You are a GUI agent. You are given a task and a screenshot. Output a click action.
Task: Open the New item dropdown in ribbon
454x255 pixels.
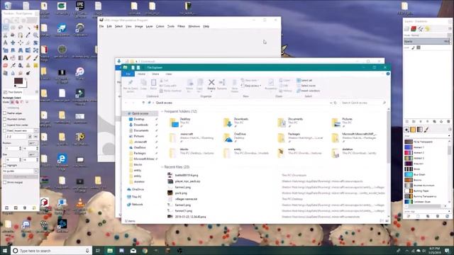coord(250,80)
